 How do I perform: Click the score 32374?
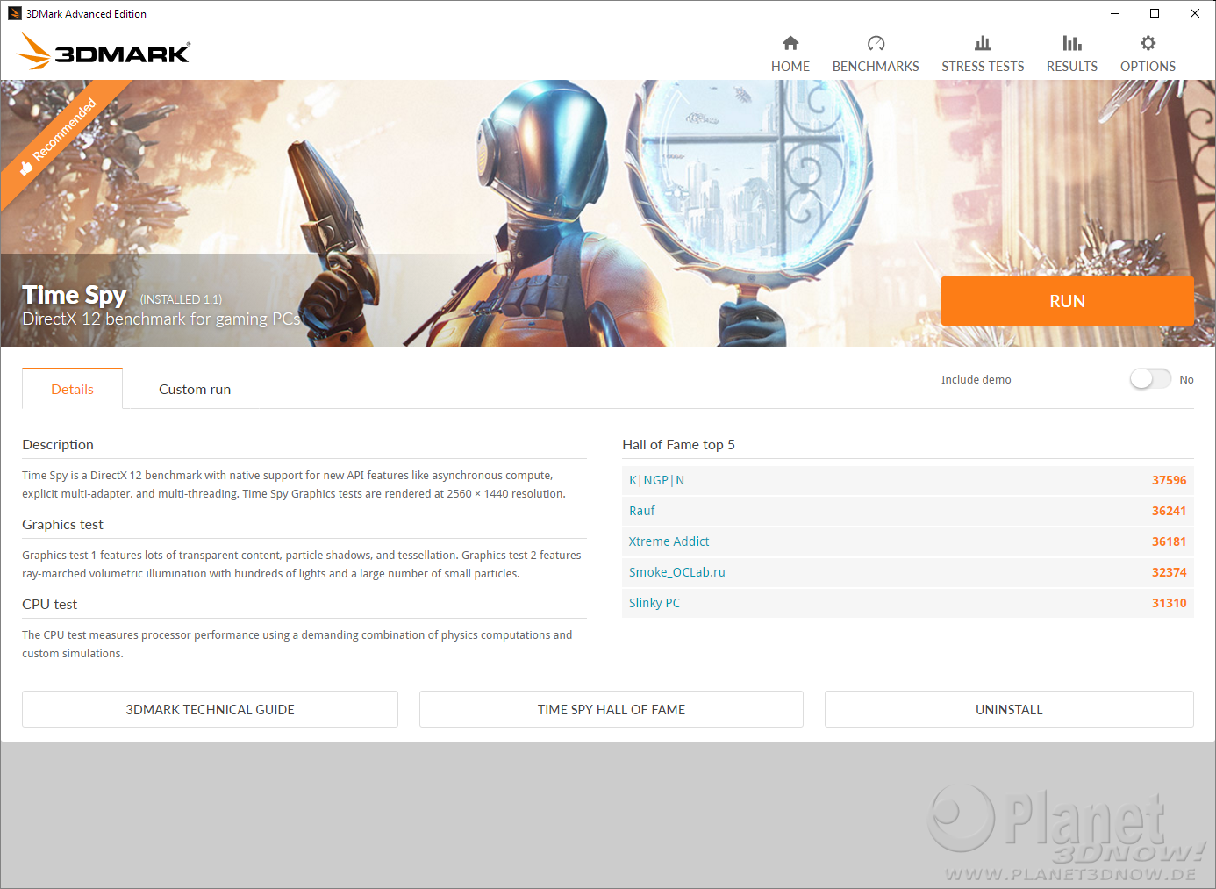[1169, 572]
